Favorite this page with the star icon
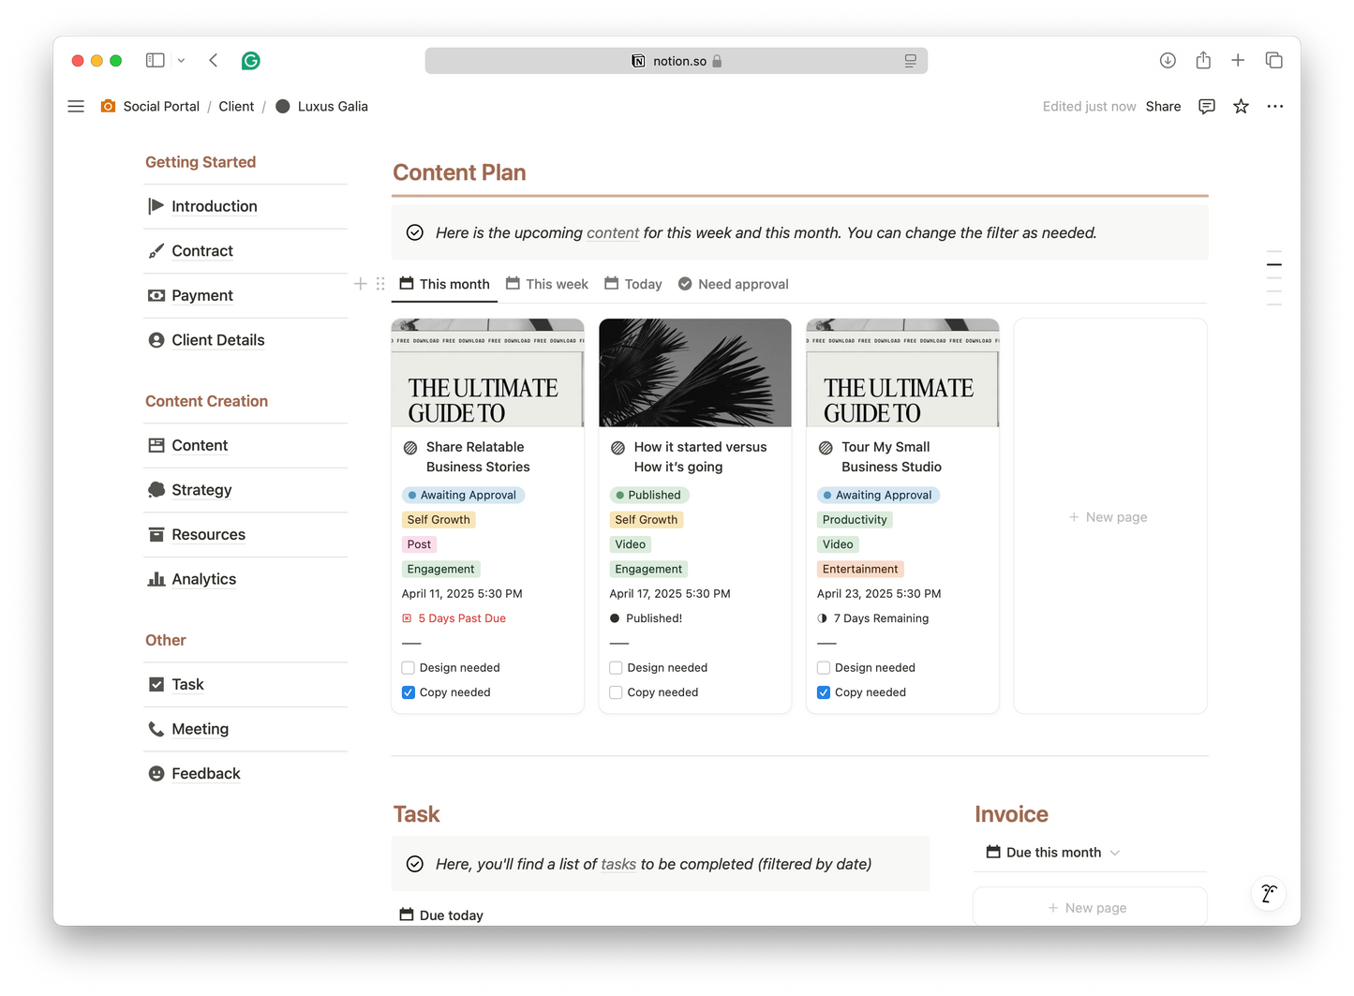This screenshot has width=1354, height=996. [1241, 107]
